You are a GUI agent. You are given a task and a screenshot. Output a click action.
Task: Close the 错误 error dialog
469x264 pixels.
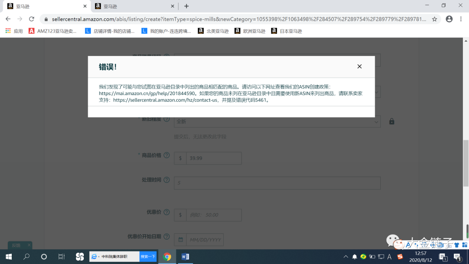(x=359, y=66)
